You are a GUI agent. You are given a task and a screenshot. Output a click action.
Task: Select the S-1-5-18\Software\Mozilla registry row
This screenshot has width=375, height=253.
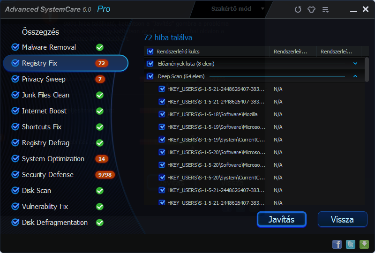(255, 114)
